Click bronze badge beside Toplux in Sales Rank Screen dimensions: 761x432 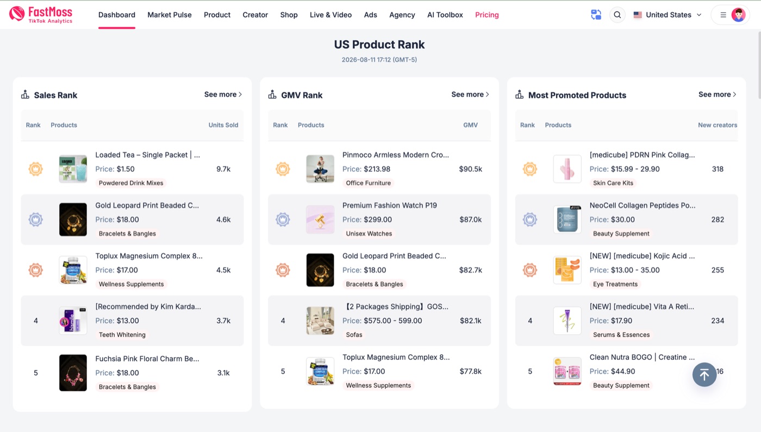pyautogui.click(x=36, y=270)
